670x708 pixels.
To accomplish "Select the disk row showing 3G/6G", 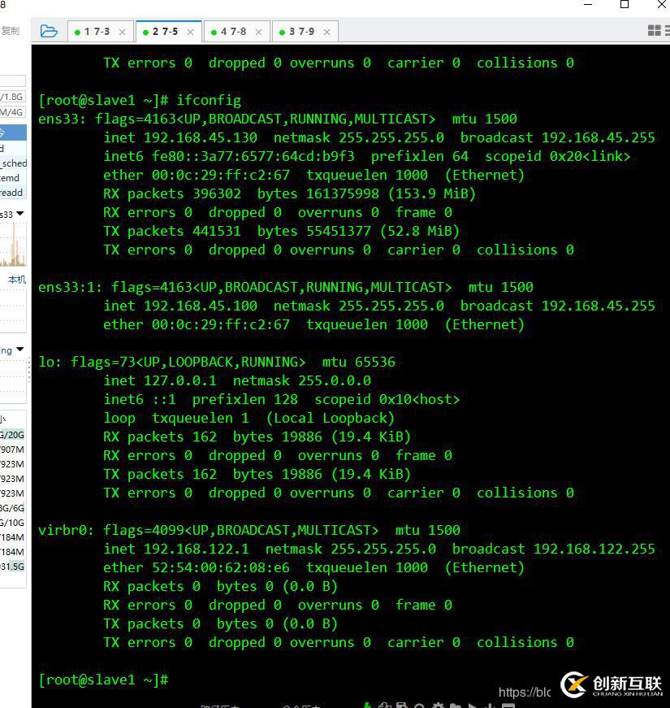I will [13, 508].
